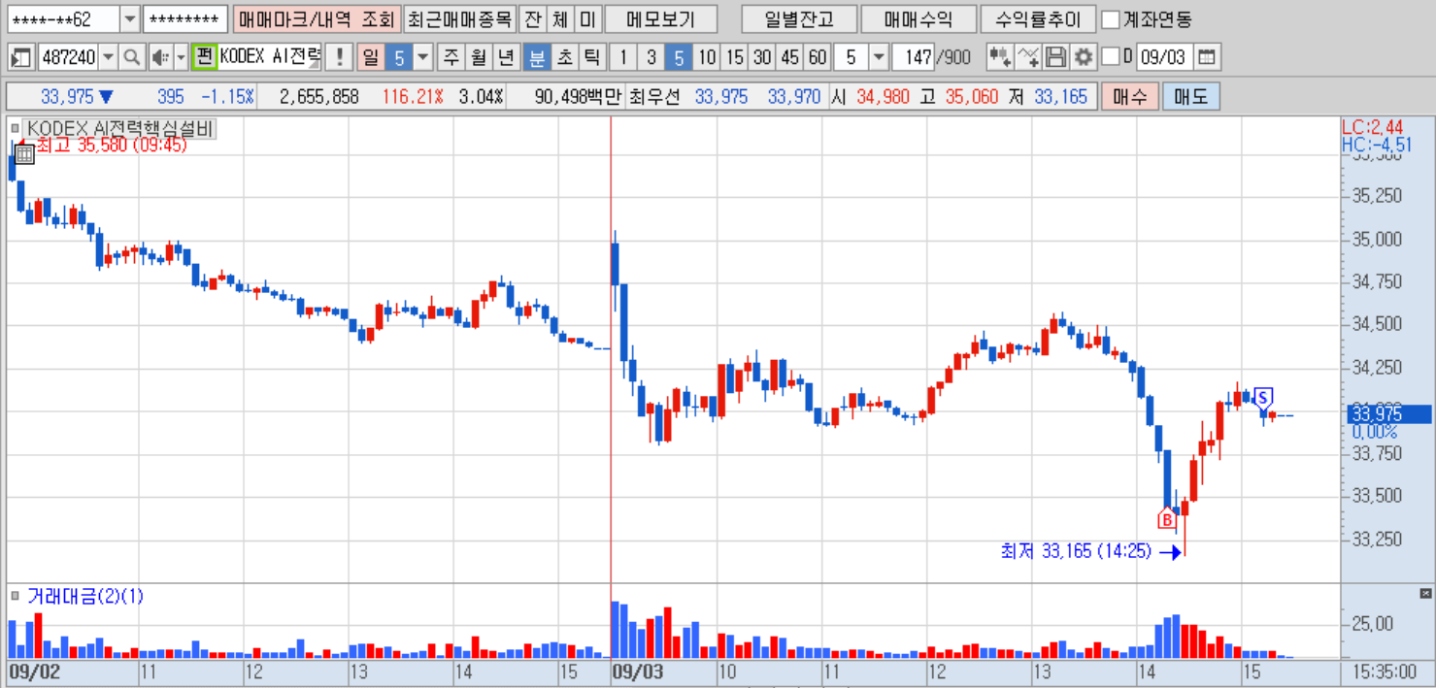
Task: Click the add candlestick chart icon
Action: (999, 57)
